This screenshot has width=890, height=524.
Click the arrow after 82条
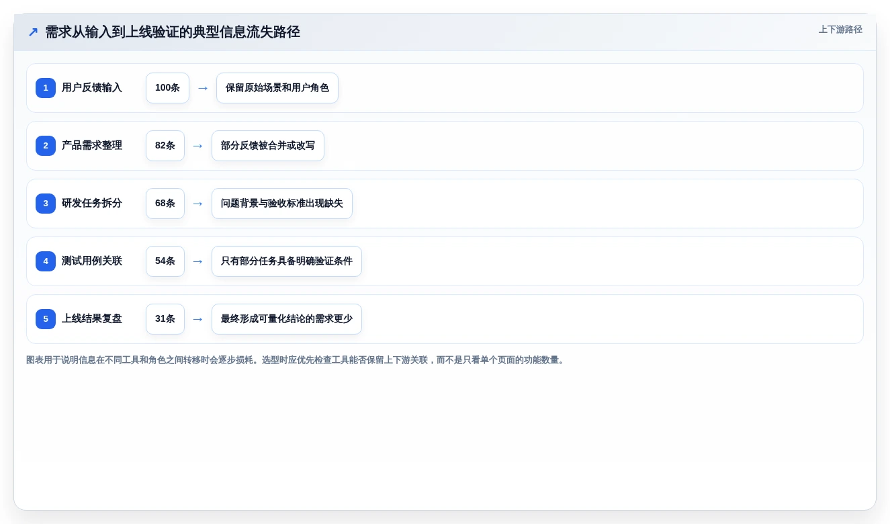[x=198, y=146]
